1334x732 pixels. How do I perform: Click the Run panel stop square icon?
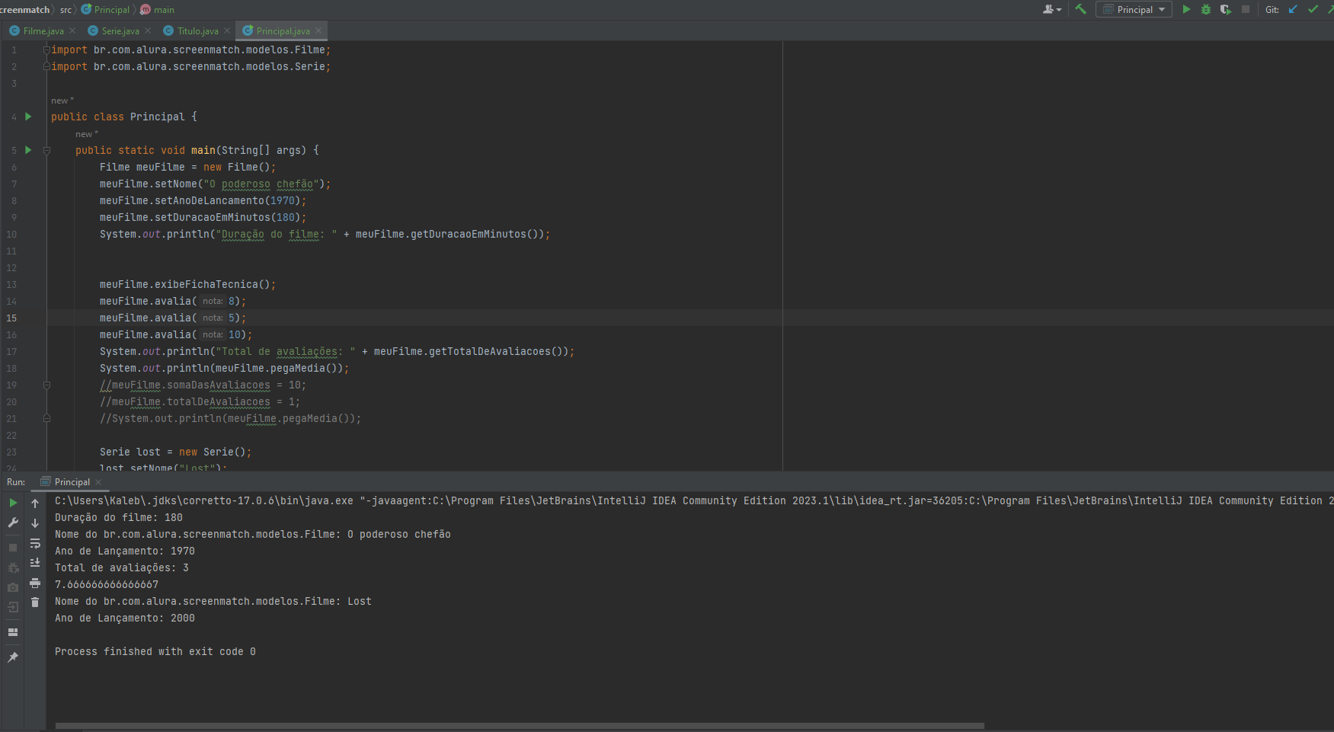13,548
